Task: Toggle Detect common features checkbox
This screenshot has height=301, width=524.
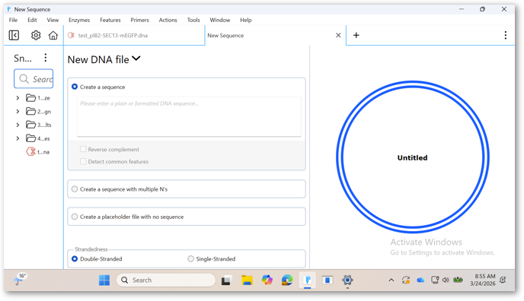Action: 83,162
